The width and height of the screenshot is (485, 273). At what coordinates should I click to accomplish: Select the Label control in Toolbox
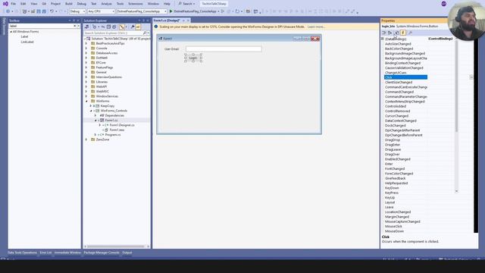(24, 36)
